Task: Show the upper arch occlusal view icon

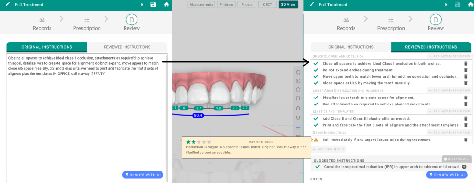Action: pyautogui.click(x=298, y=108)
